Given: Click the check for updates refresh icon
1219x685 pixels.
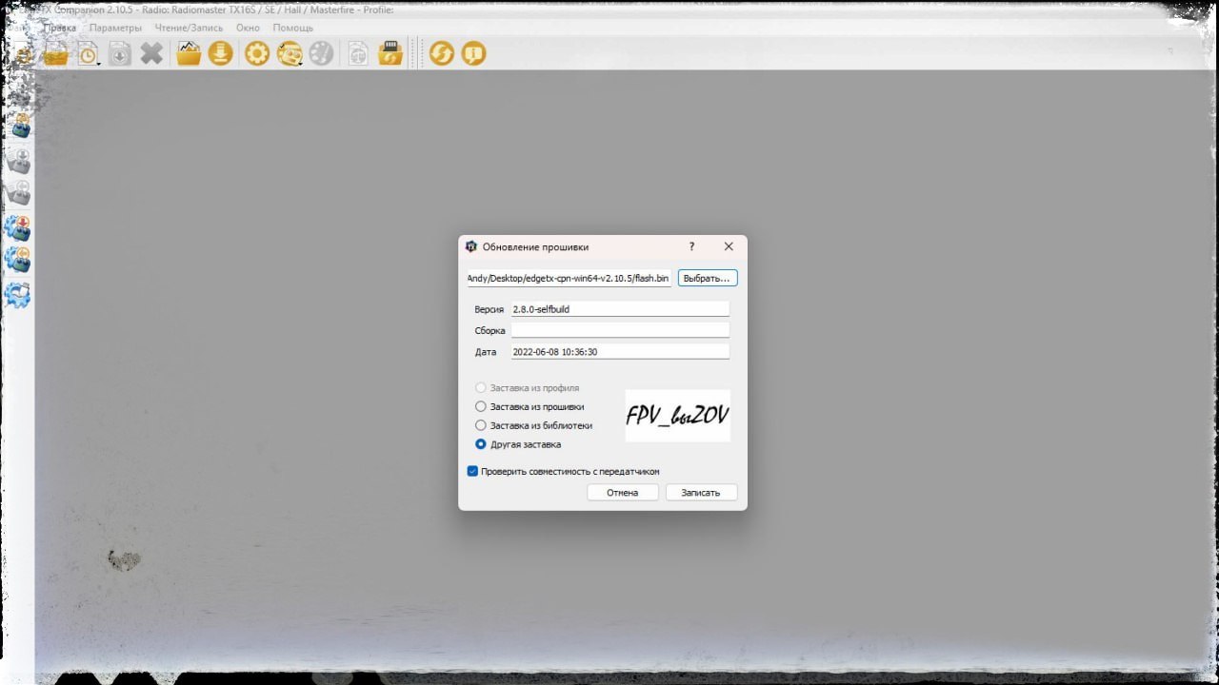Looking at the screenshot, I should click(x=441, y=53).
